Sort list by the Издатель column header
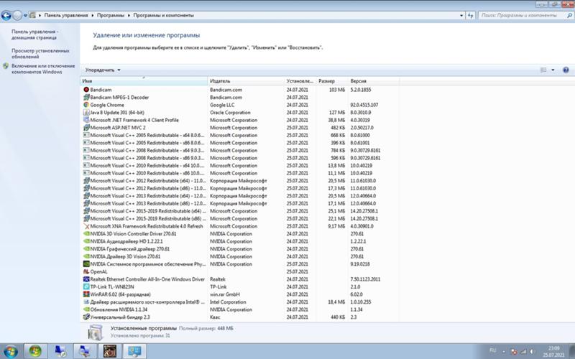This screenshot has width=575, height=359. pyautogui.click(x=246, y=81)
